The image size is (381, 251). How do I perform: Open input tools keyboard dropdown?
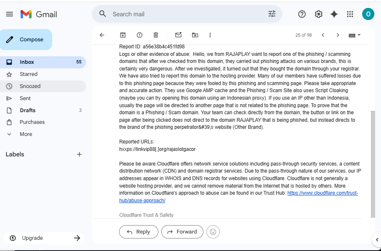(355, 35)
